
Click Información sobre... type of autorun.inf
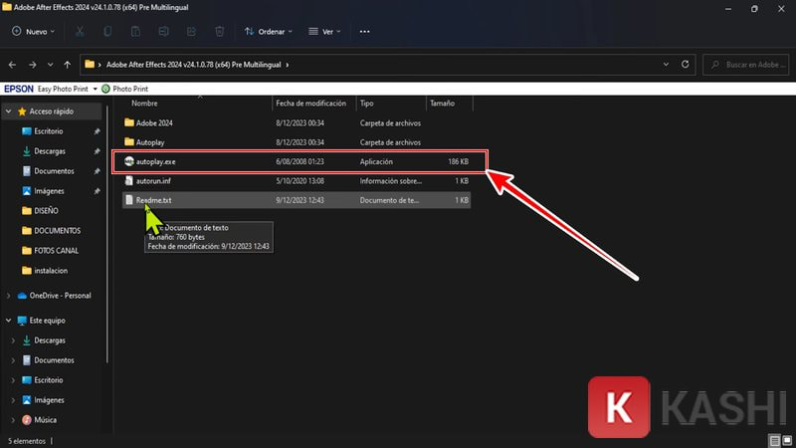(390, 181)
